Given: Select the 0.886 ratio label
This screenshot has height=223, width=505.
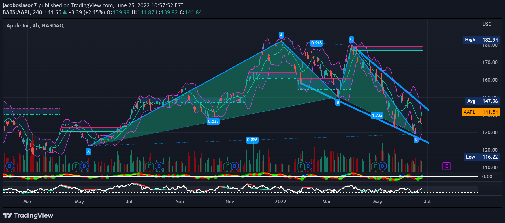Looking at the screenshot, I should coord(252,140).
